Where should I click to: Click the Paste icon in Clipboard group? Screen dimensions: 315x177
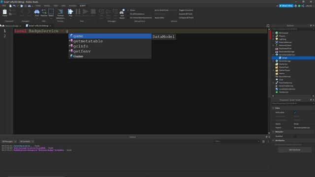pyautogui.click(x=4, y=12)
